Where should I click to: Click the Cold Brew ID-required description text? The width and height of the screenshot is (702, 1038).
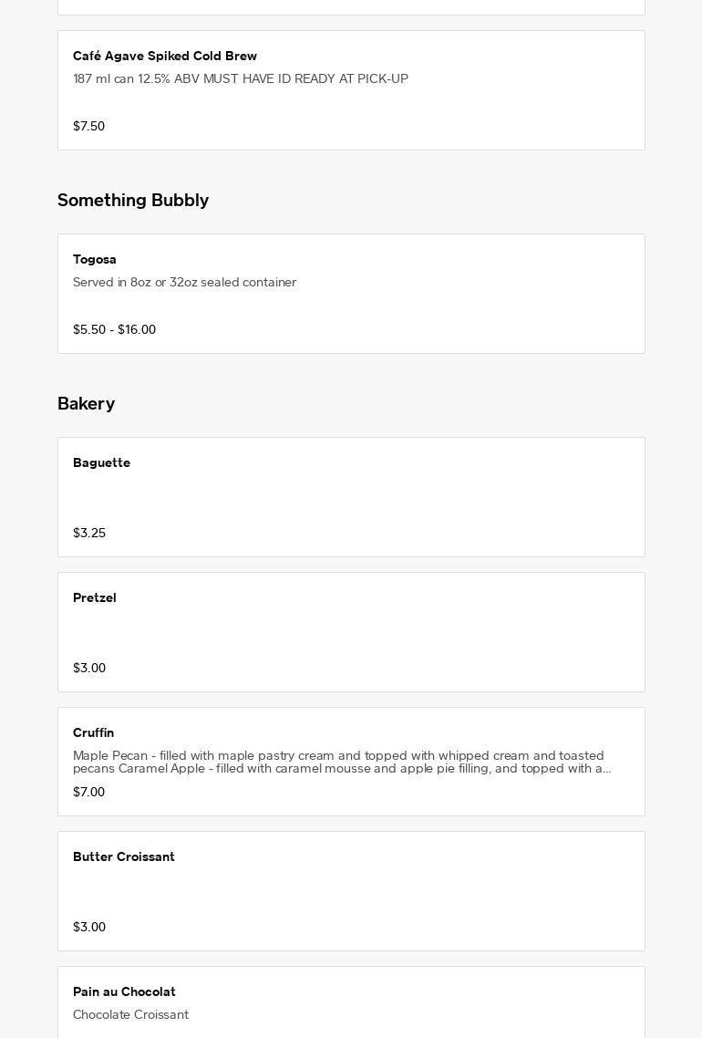(x=241, y=79)
